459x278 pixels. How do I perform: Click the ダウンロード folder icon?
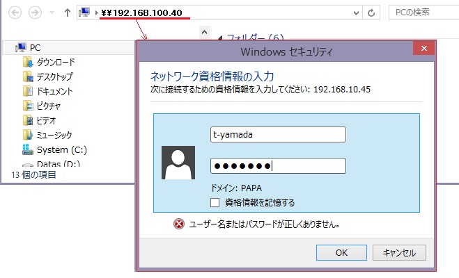(x=28, y=62)
